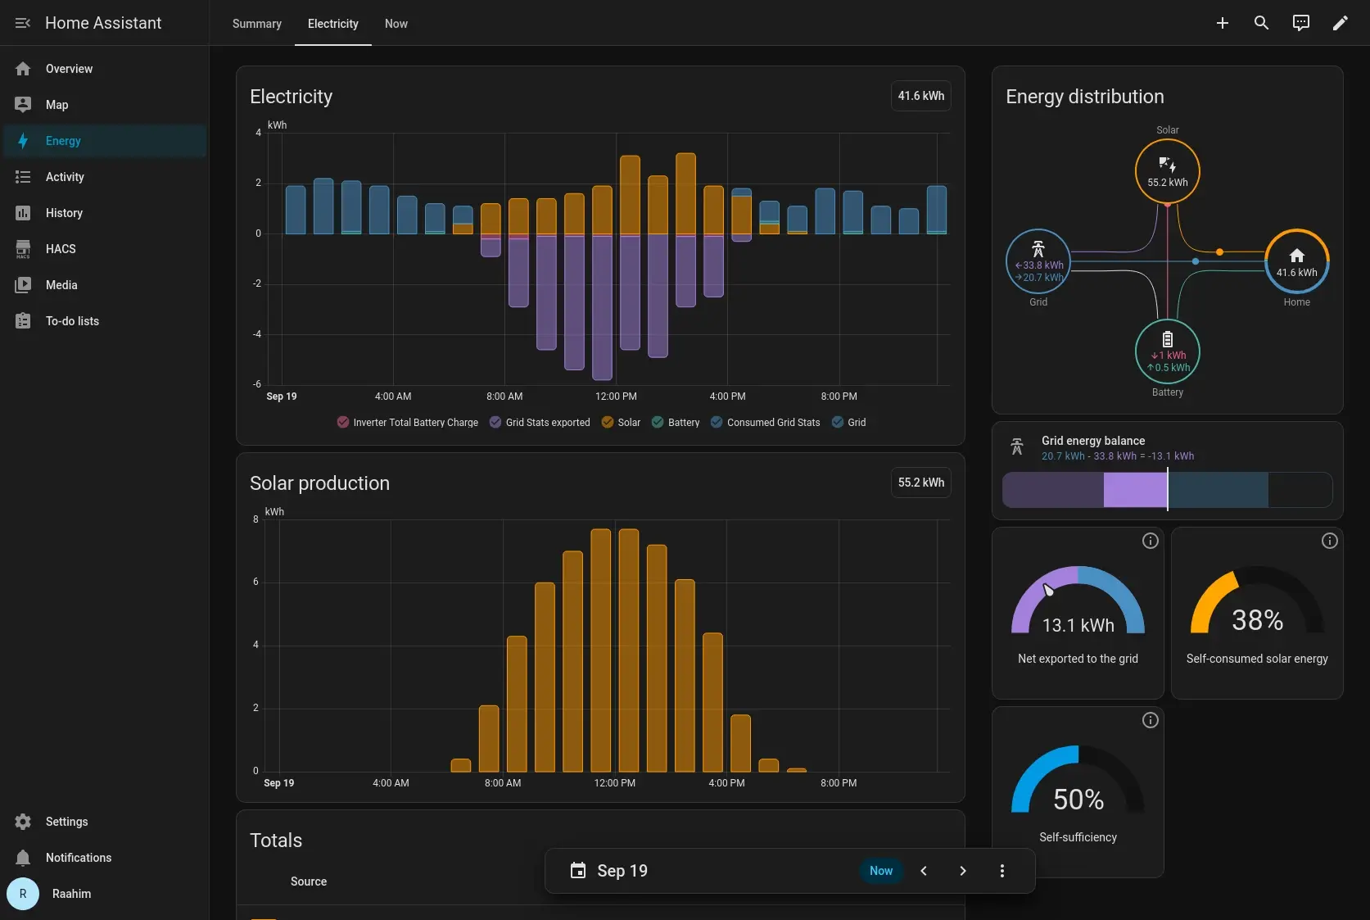This screenshot has width=1370, height=920.
Task: Open the Overview dashboard
Action: [x=105, y=69]
